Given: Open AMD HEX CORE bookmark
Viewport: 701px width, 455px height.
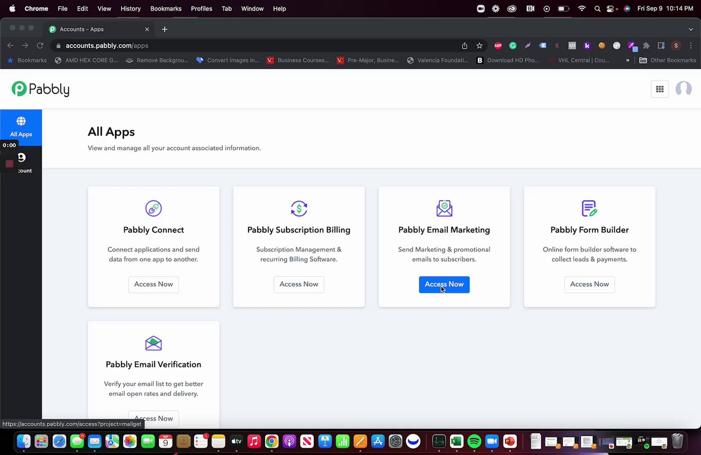Looking at the screenshot, I should click(x=87, y=60).
